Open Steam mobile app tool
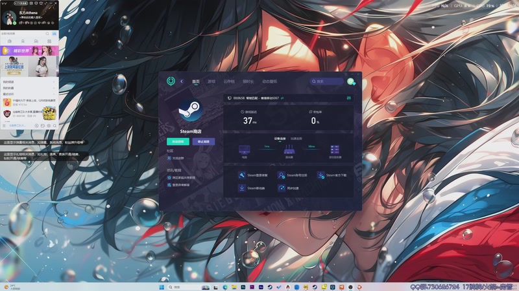 252,188
